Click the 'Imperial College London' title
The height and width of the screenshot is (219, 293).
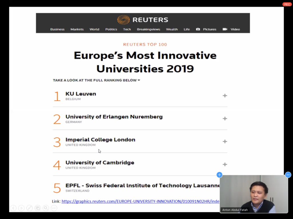point(100,140)
